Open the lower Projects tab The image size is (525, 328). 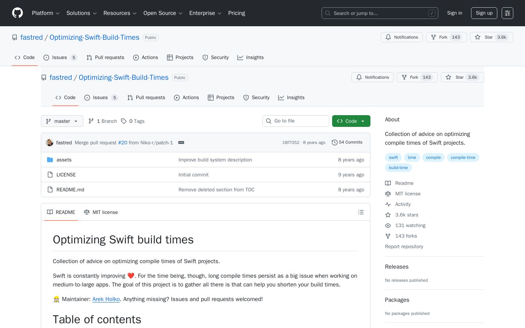[x=221, y=98]
